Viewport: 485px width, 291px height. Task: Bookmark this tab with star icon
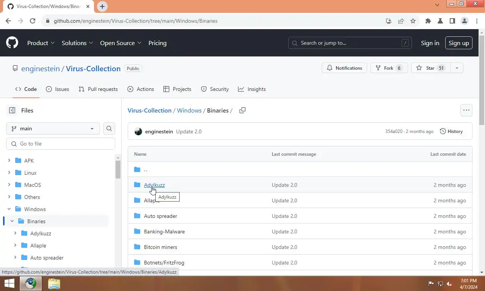click(413, 21)
